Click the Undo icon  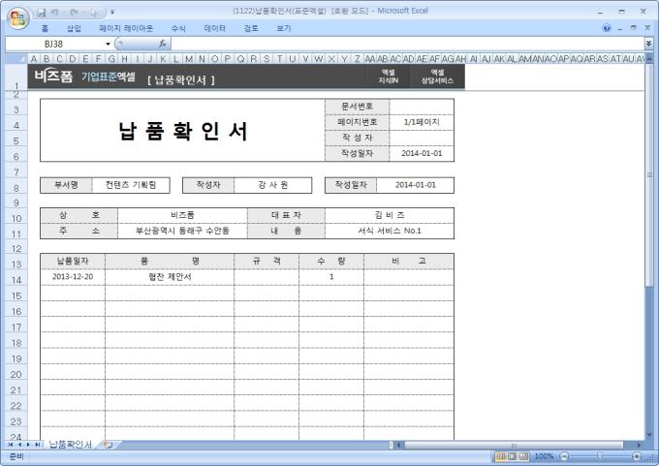54,13
